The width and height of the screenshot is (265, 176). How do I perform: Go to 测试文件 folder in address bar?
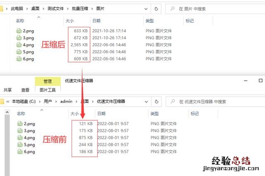55,9
